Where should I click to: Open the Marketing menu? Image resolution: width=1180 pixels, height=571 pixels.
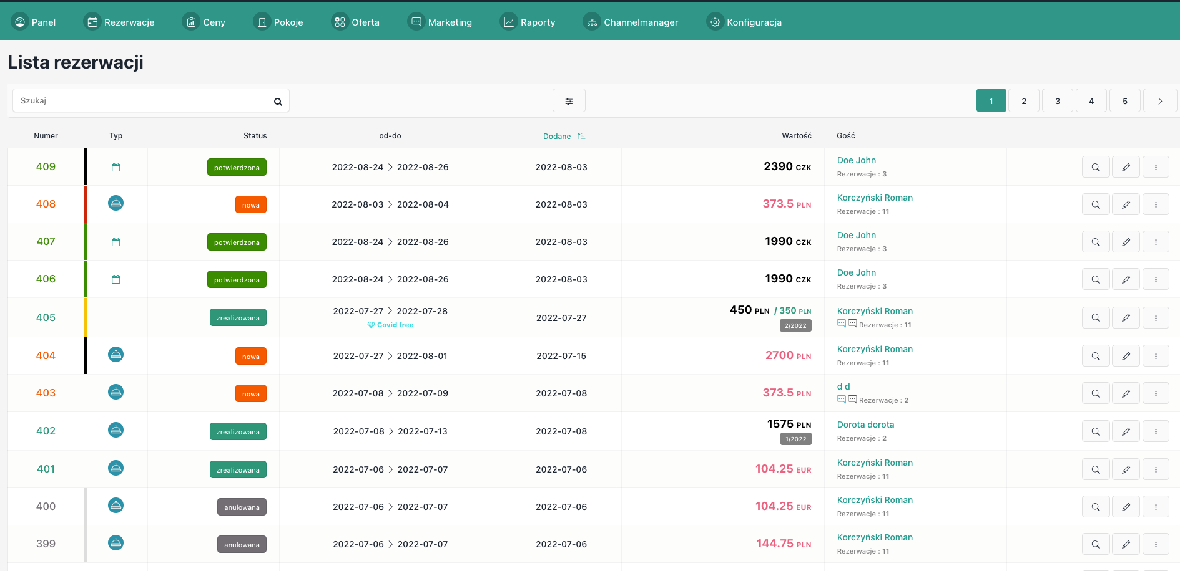[440, 22]
